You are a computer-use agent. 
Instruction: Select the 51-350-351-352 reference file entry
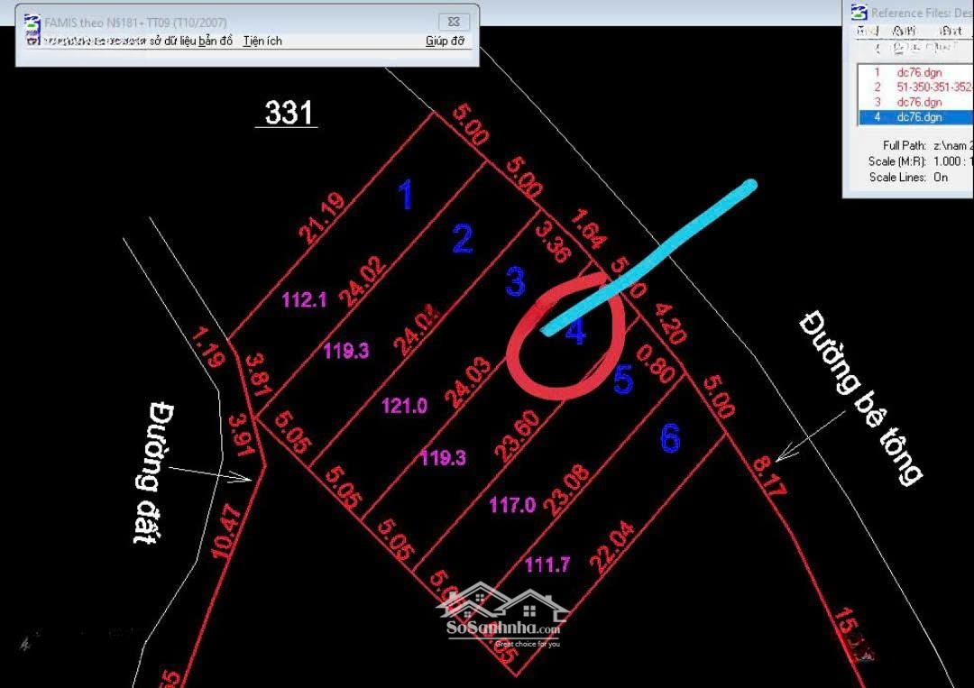point(933,87)
